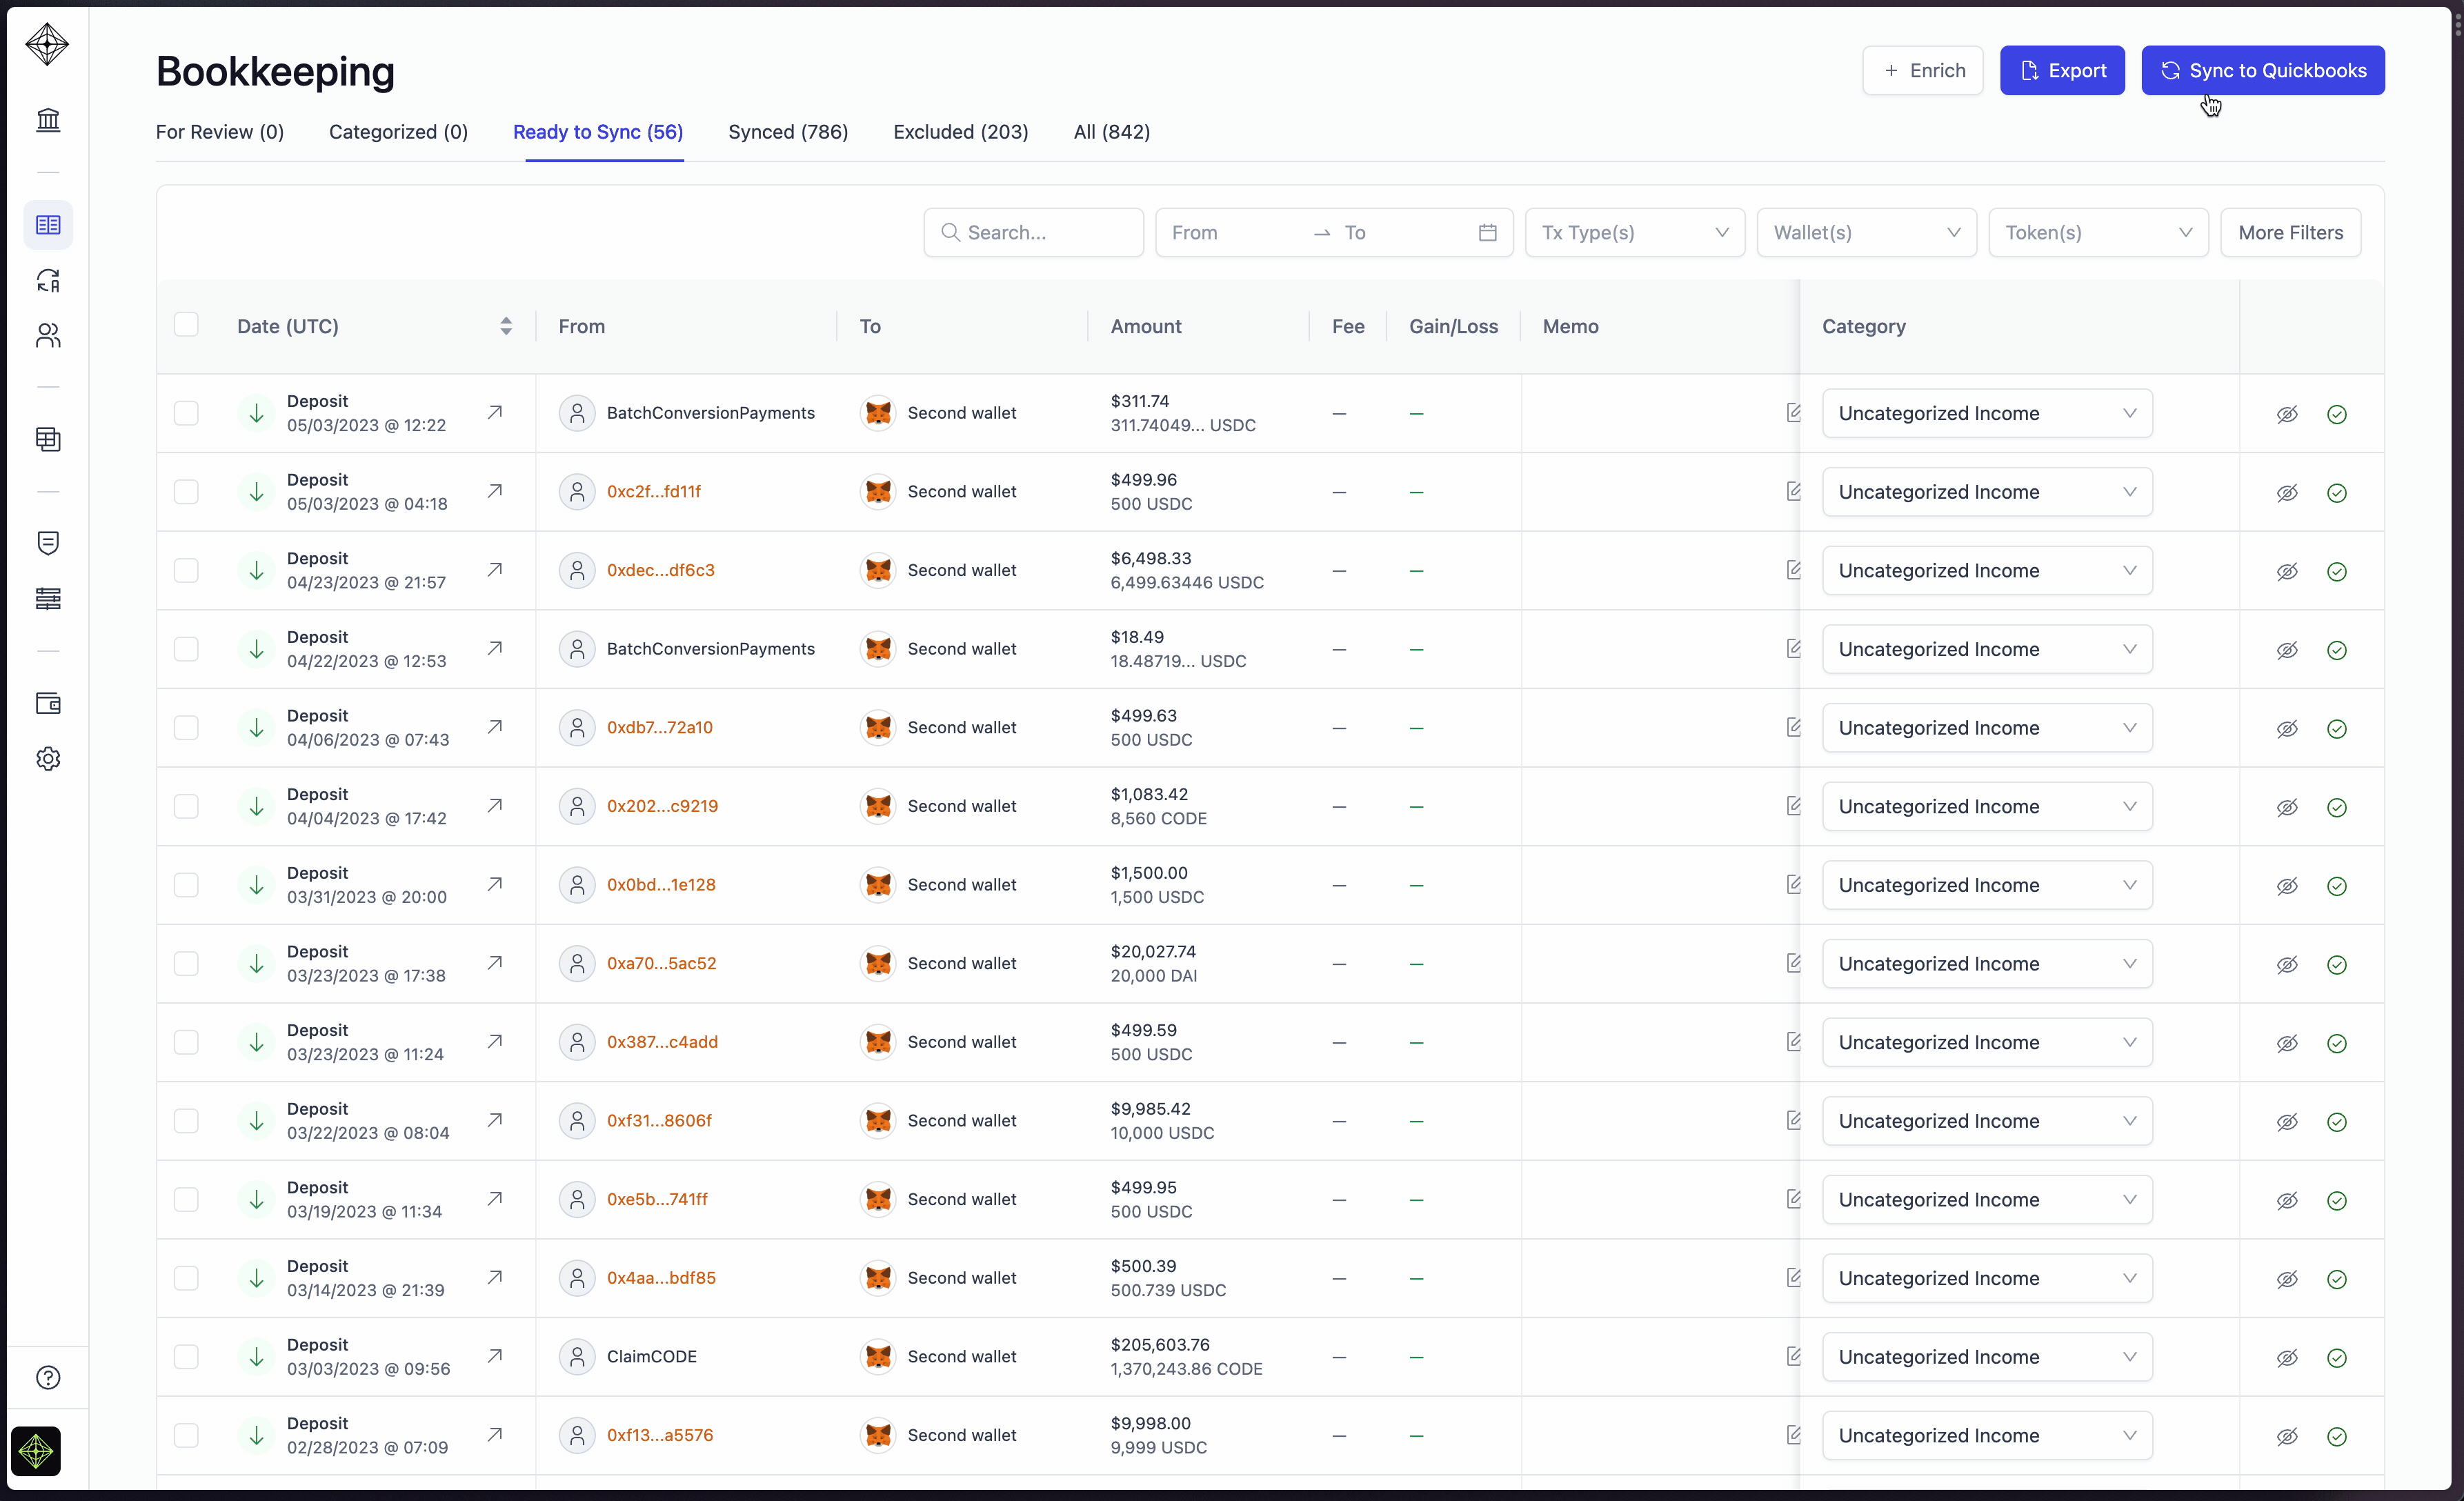The width and height of the screenshot is (2464, 1501).
Task: Open help question mark icon
Action: coord(48,1378)
